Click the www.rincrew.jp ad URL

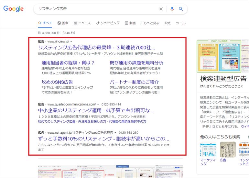[x=58, y=42]
